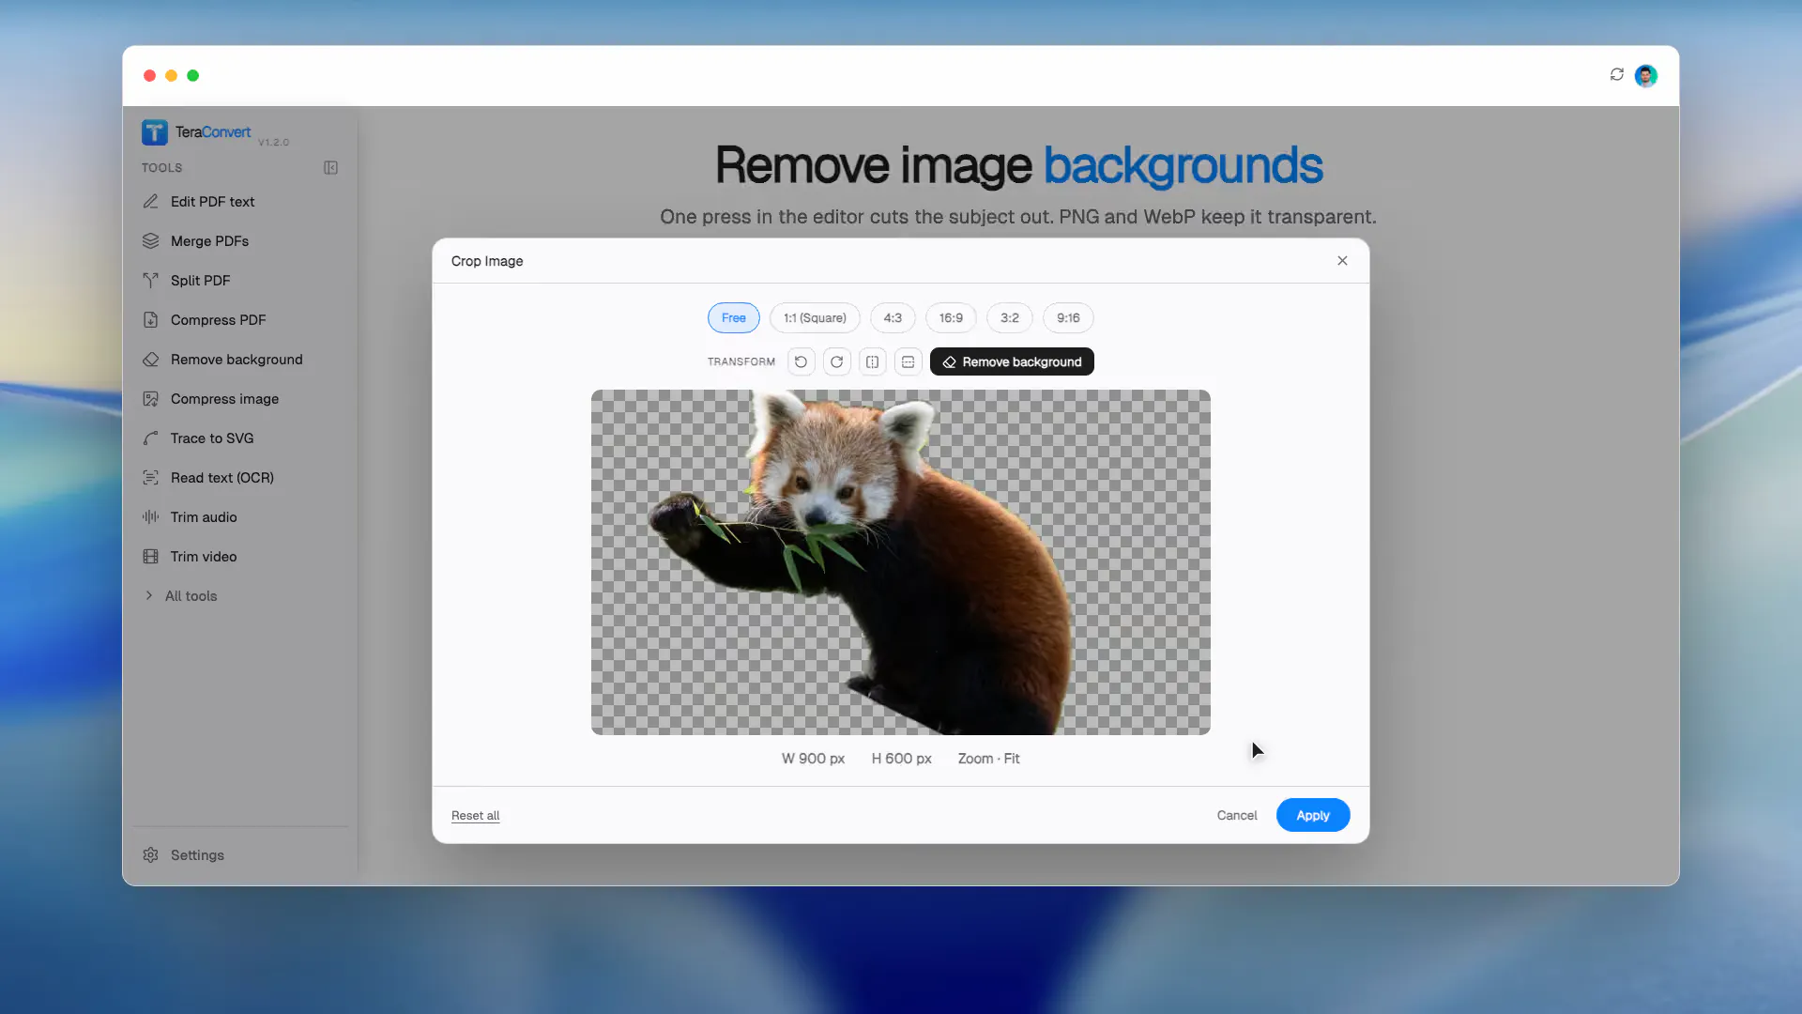Screen dimensions: 1802x1014
Task: Choose the 1:1 (Square) ratio
Action: [815, 317]
